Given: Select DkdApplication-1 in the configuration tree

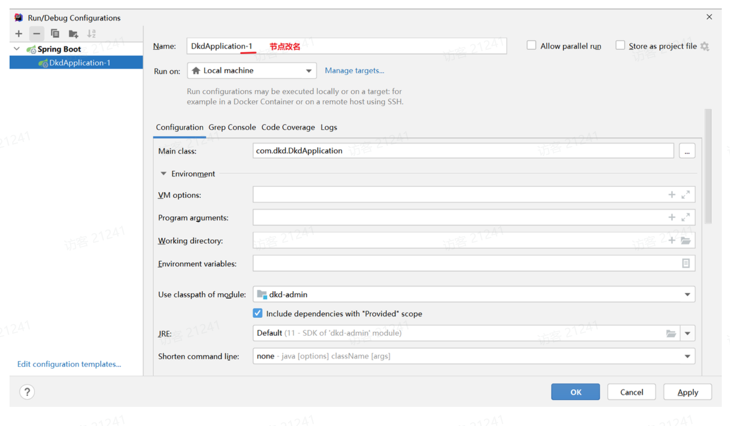Looking at the screenshot, I should pyautogui.click(x=76, y=62).
